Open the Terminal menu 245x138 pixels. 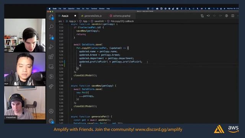pyautogui.click(x=94, y=8)
